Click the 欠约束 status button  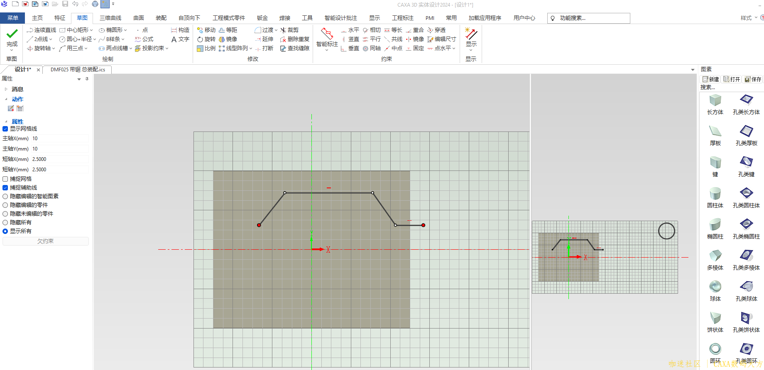[x=46, y=241]
